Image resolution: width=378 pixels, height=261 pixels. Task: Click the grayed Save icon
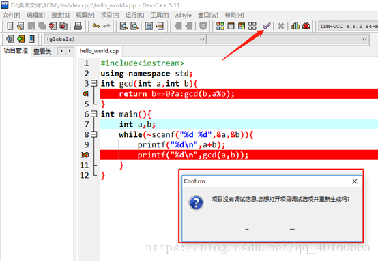[31, 26]
